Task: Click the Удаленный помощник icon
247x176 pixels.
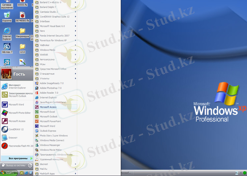Action: point(37,159)
